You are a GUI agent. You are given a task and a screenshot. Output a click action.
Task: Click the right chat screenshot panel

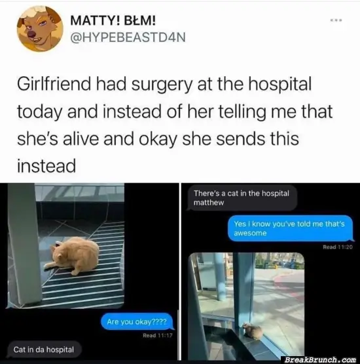pyautogui.click(x=270, y=272)
